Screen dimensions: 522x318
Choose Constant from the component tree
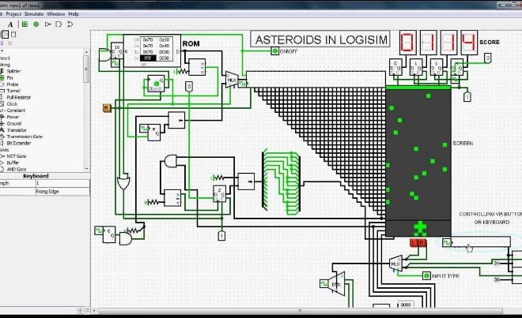[x=16, y=110]
